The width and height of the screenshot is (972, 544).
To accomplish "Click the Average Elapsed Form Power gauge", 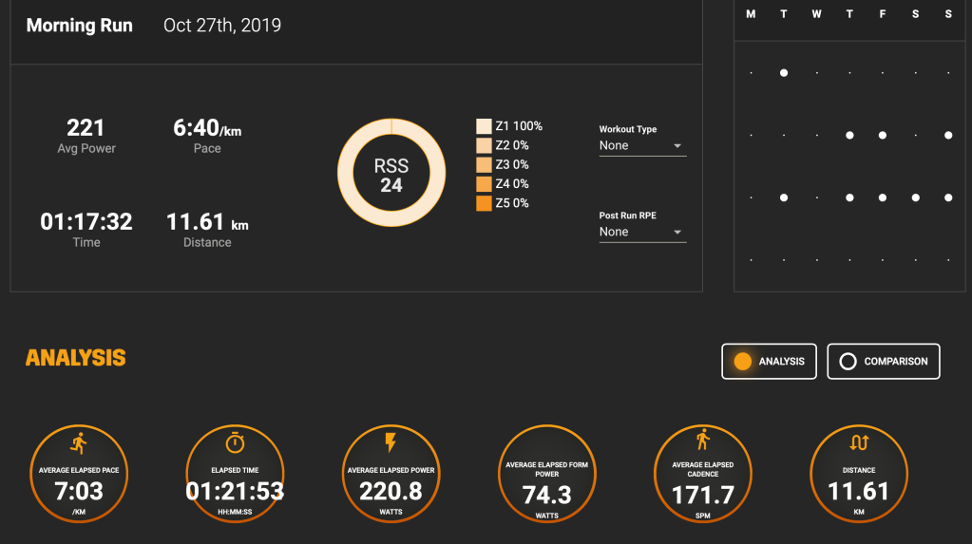I will [x=547, y=474].
